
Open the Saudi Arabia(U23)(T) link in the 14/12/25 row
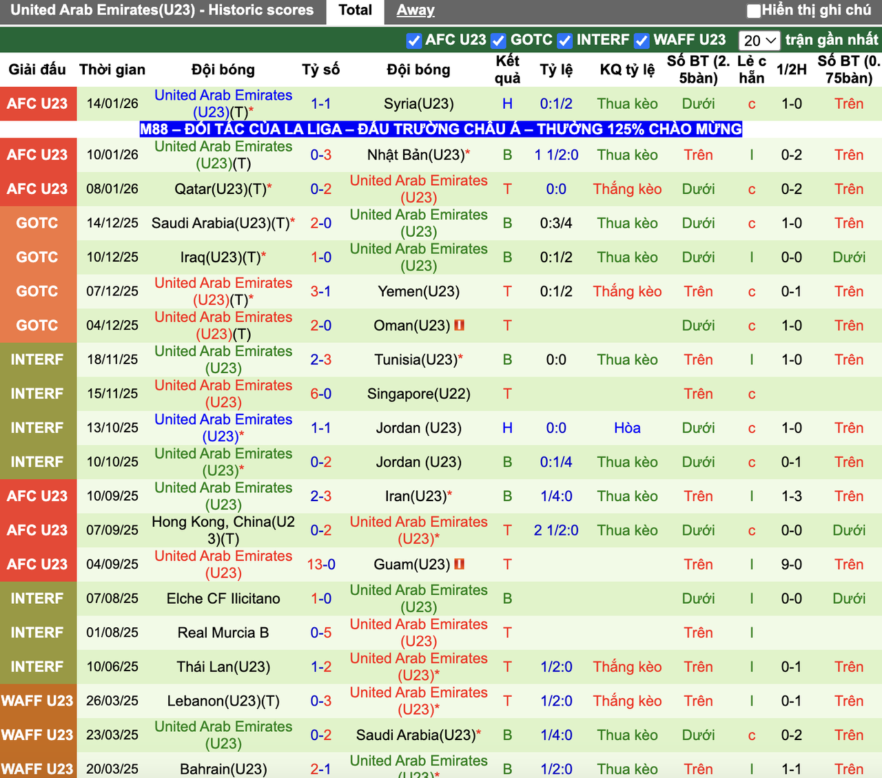(220, 223)
